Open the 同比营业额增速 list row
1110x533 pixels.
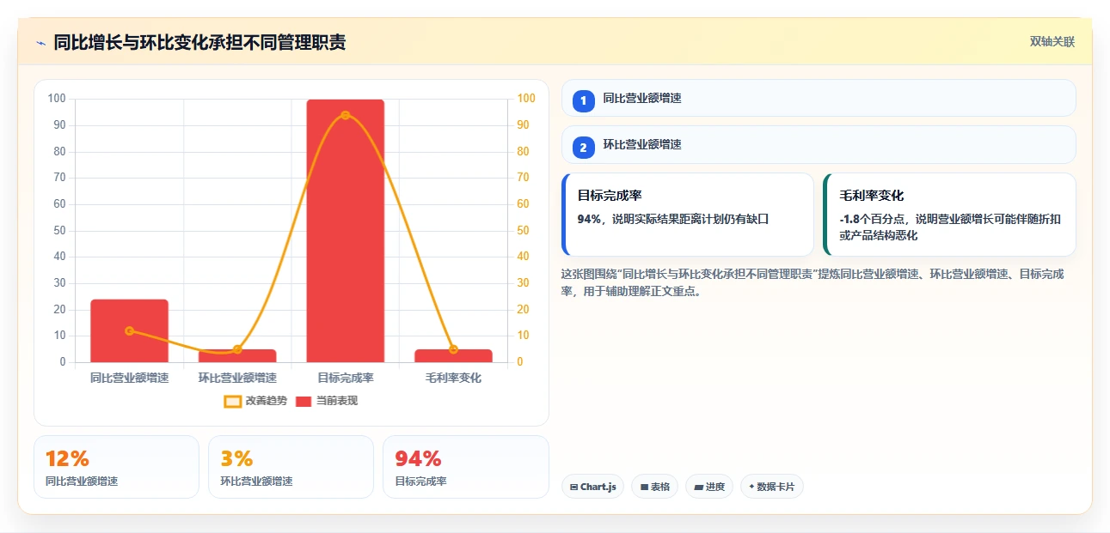pyautogui.click(x=819, y=98)
